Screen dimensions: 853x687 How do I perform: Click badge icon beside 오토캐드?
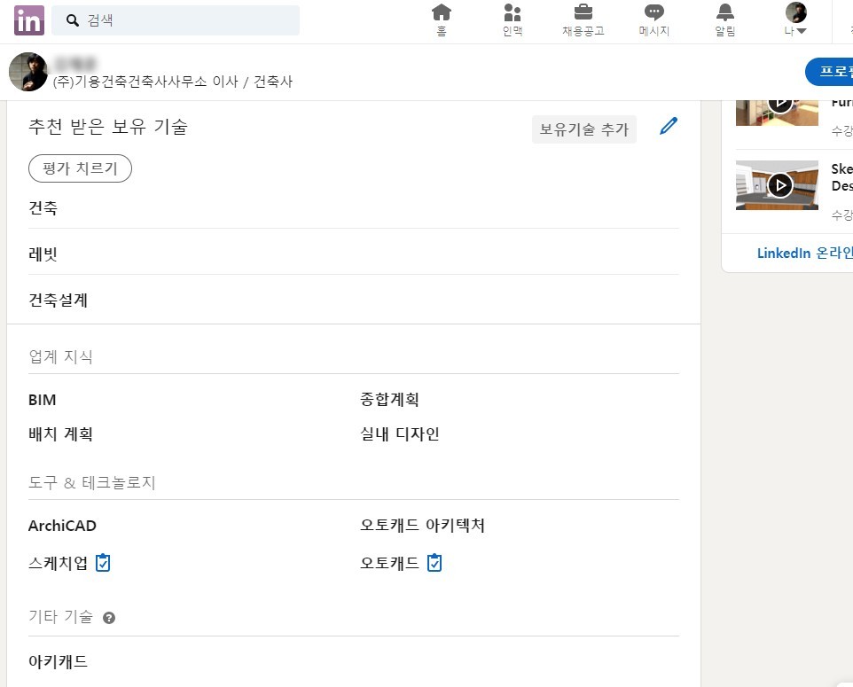pyautogui.click(x=434, y=562)
